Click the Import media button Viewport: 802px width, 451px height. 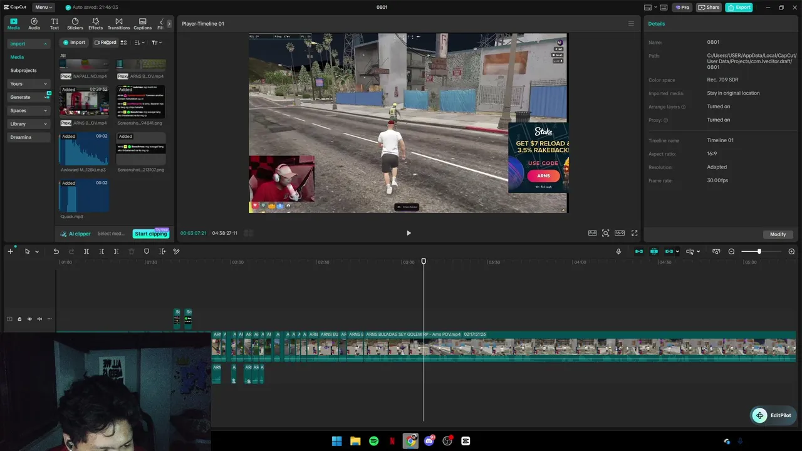click(x=74, y=43)
